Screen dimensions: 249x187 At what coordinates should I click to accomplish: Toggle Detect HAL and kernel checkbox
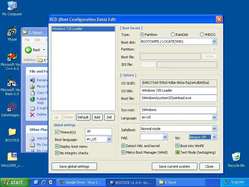click(x=123, y=146)
